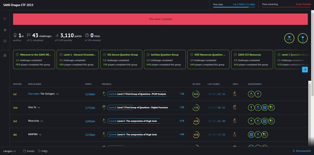The height and width of the screenshot is (155, 314).
Task: Click the HIT RATE column header
Action: [x=197, y=84]
